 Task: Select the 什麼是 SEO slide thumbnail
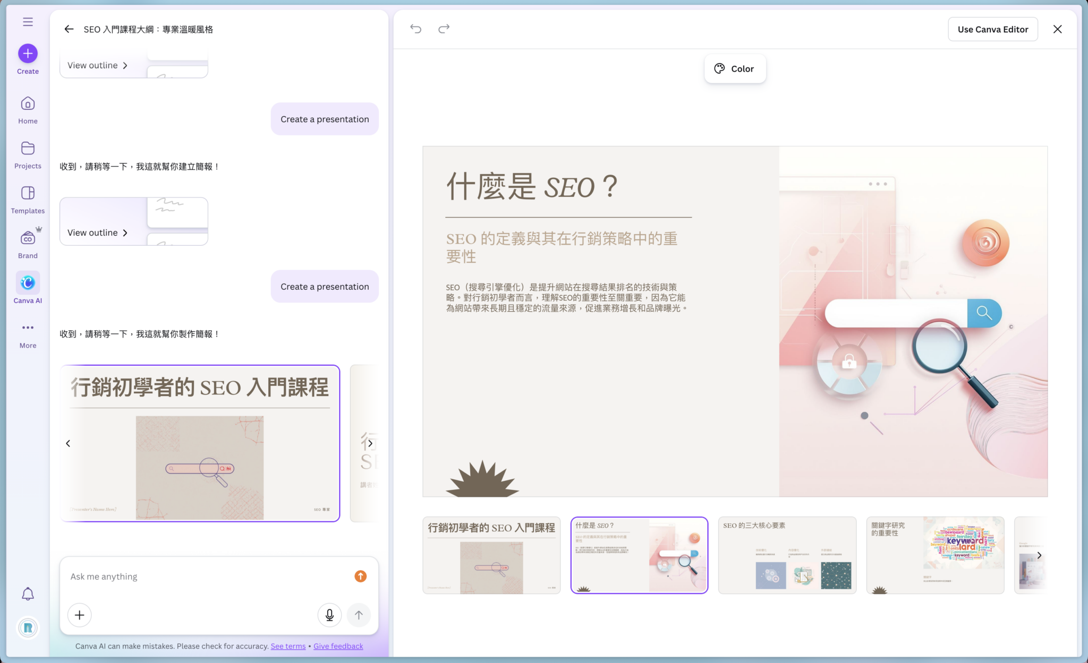[639, 555]
